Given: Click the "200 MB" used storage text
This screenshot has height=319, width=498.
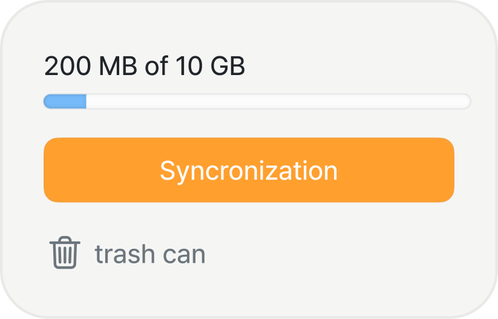Looking at the screenshot, I should pos(91,67).
